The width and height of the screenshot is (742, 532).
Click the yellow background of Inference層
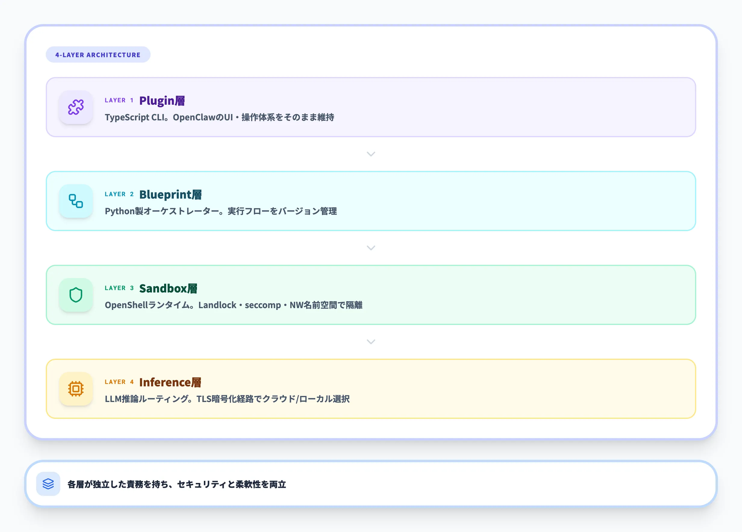pyautogui.click(x=523, y=389)
